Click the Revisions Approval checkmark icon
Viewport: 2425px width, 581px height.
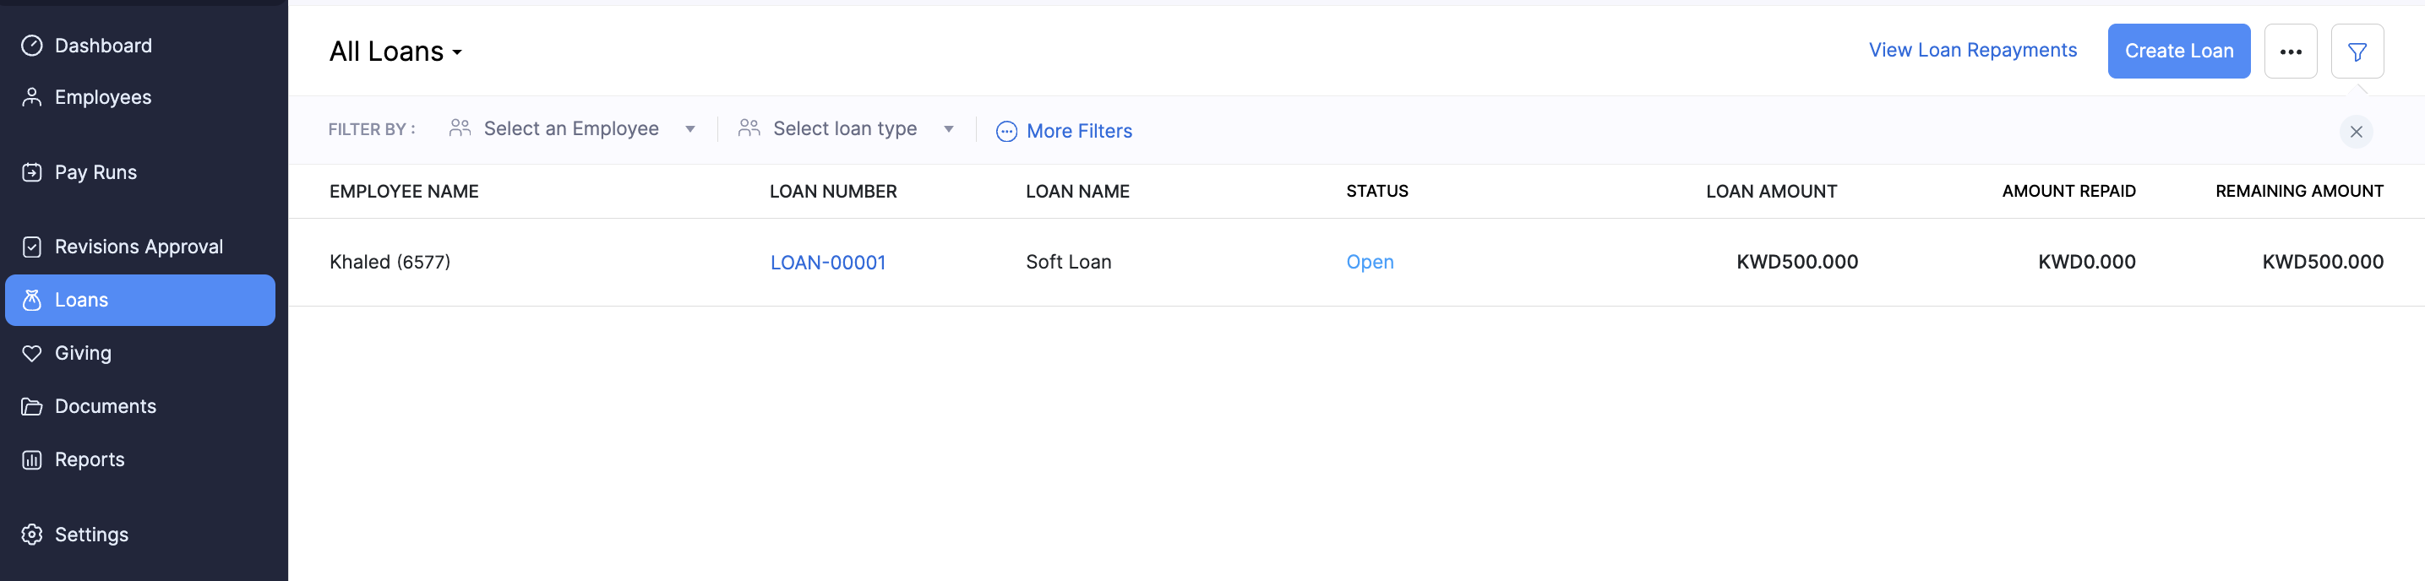tap(31, 246)
